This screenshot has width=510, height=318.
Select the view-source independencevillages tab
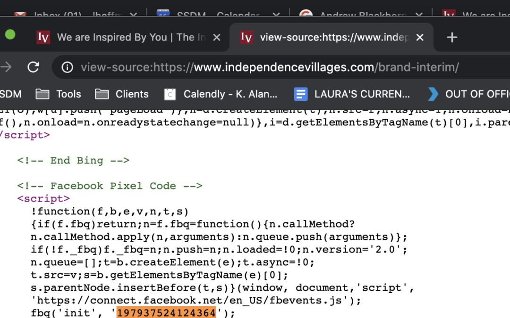pos(331,37)
